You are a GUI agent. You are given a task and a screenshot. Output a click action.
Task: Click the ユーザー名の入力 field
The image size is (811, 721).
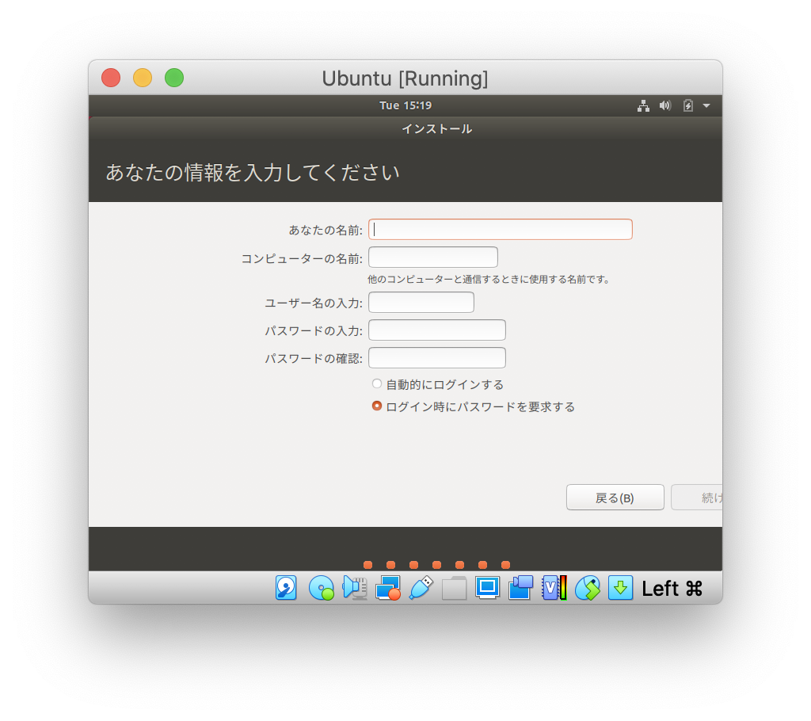pyautogui.click(x=421, y=303)
